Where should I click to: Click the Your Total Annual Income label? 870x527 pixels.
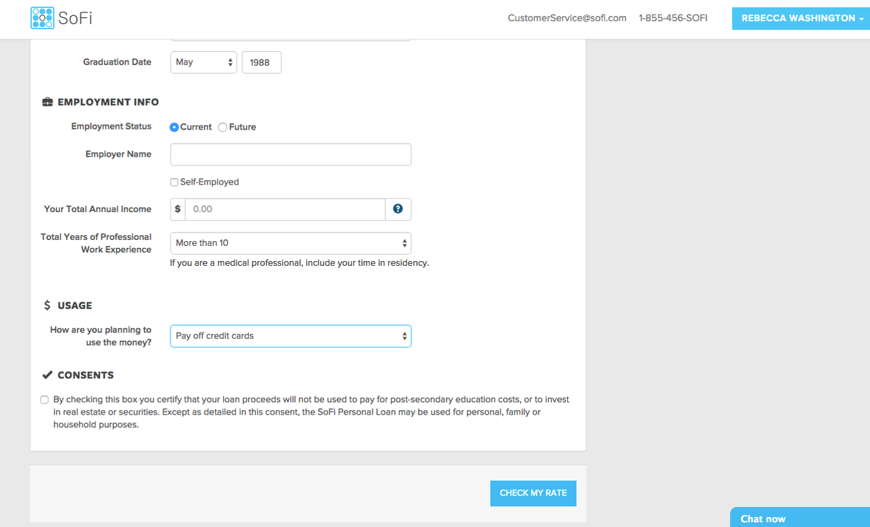pos(98,209)
